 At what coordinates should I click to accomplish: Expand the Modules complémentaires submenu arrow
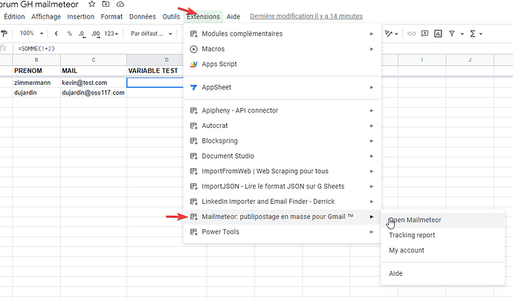[x=372, y=33]
